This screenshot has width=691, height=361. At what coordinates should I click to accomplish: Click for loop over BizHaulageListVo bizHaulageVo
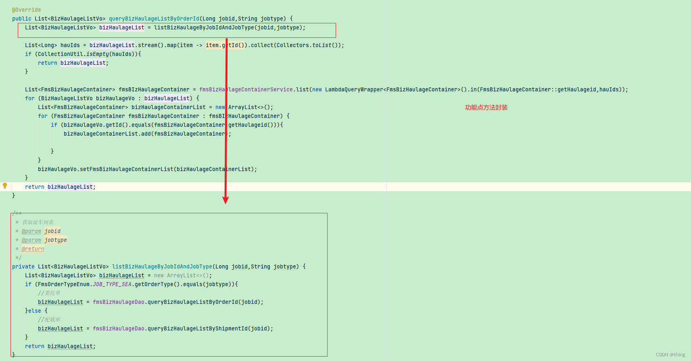pos(112,98)
